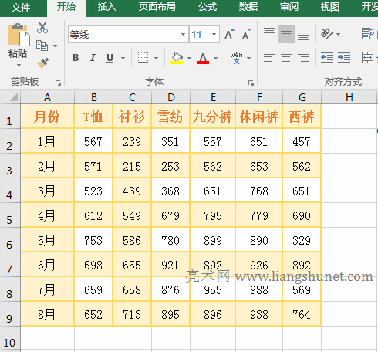Open font settings dialog launcher
Screen dimensions: 378x352
tap(251, 83)
